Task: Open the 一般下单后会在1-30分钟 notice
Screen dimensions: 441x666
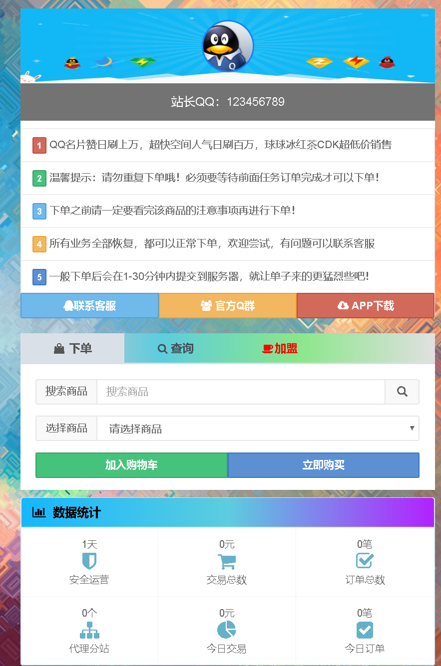Action: 228,277
